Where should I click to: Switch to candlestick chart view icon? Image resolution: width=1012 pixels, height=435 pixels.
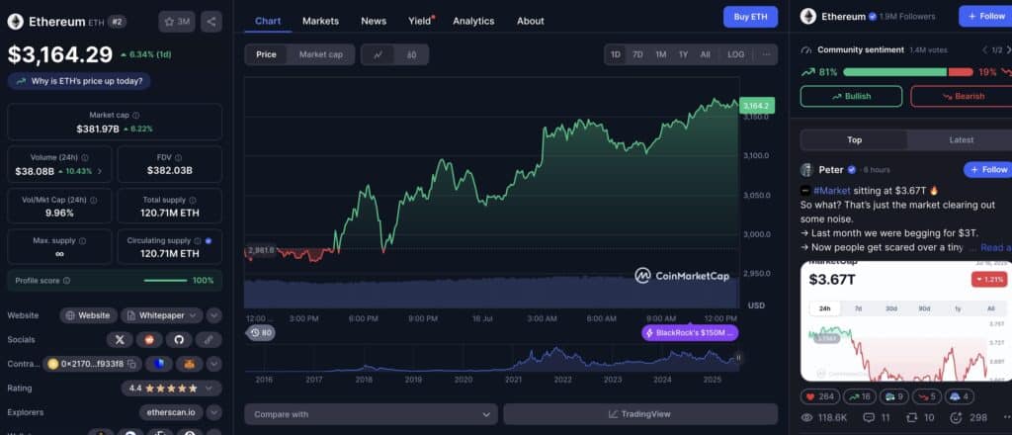coord(411,54)
